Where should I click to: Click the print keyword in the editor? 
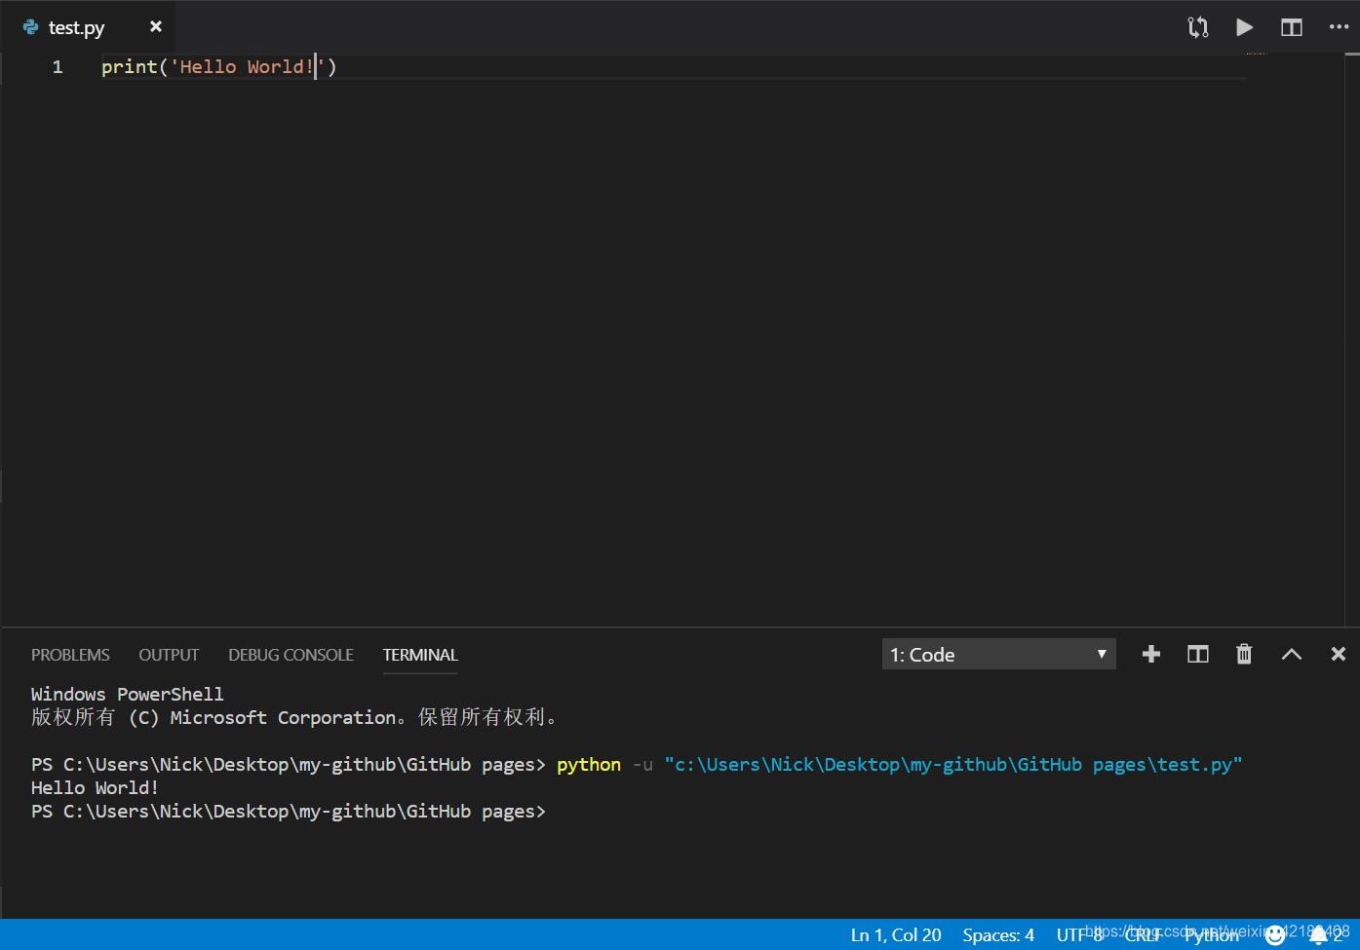click(x=130, y=66)
